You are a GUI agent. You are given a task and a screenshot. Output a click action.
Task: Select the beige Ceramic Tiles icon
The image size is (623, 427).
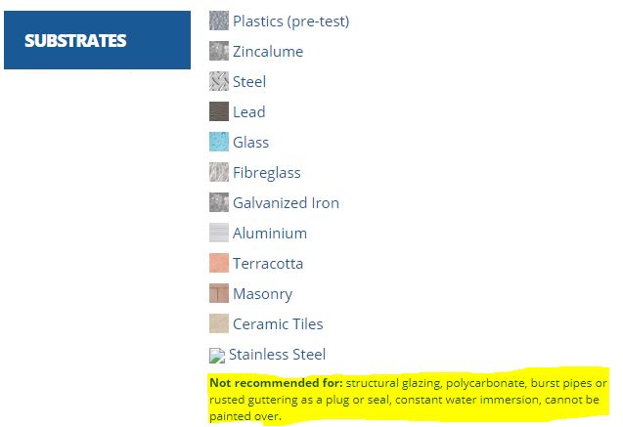pyautogui.click(x=219, y=323)
